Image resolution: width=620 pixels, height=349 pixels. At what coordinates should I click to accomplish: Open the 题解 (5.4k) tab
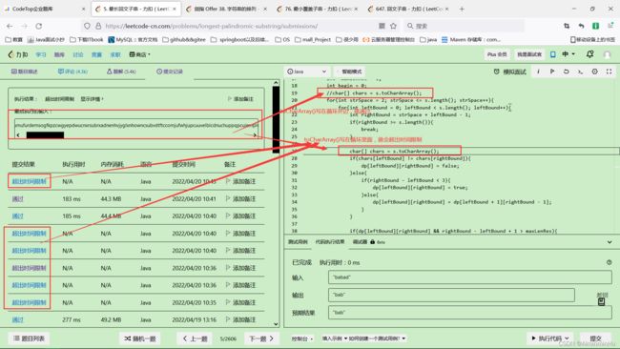[x=121, y=72]
